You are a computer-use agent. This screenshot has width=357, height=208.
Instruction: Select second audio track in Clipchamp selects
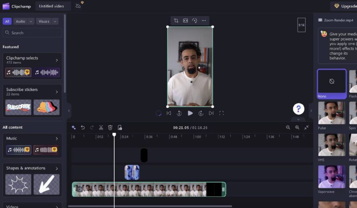coord(46,73)
